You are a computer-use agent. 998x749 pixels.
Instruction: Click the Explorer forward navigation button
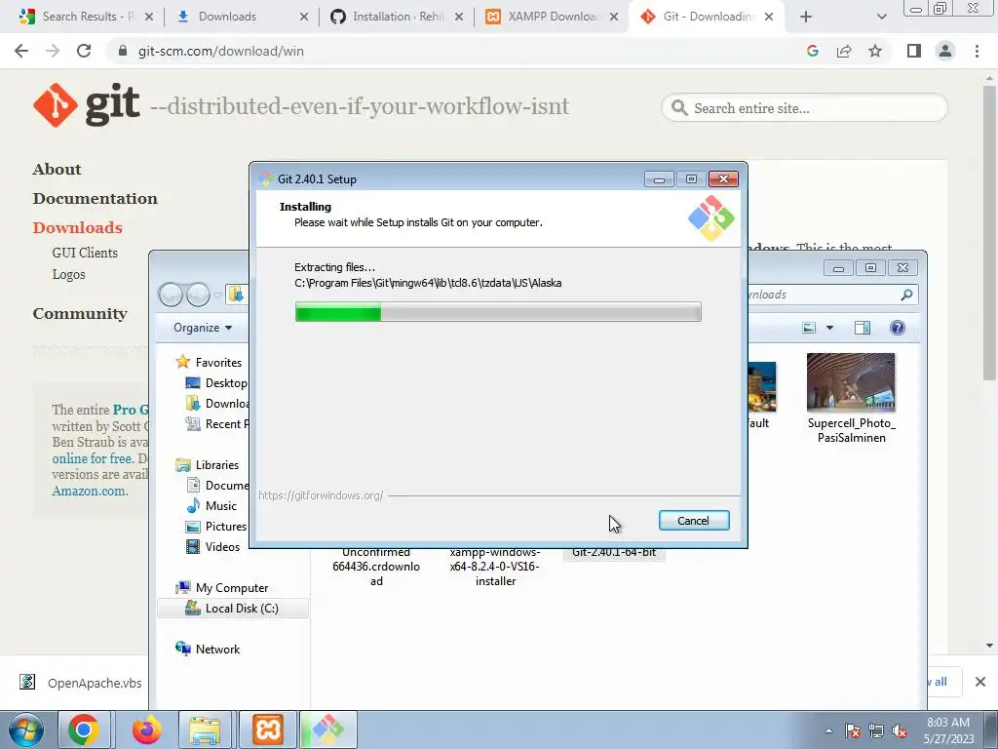point(198,295)
